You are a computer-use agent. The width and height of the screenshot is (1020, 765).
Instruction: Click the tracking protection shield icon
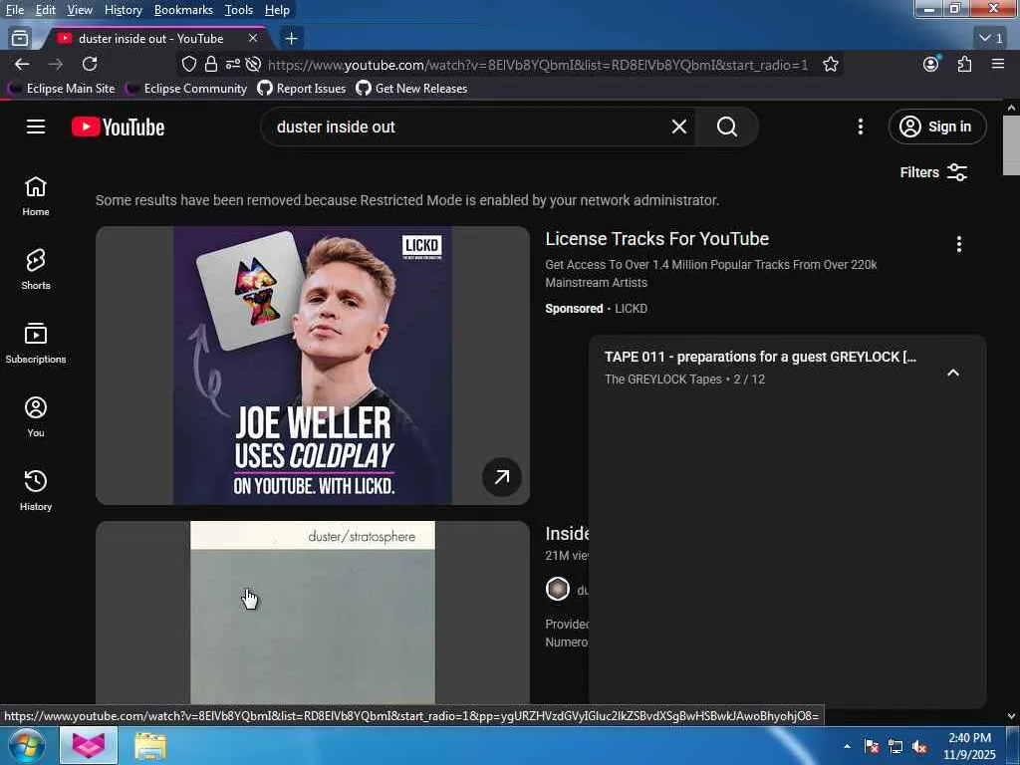(188, 64)
